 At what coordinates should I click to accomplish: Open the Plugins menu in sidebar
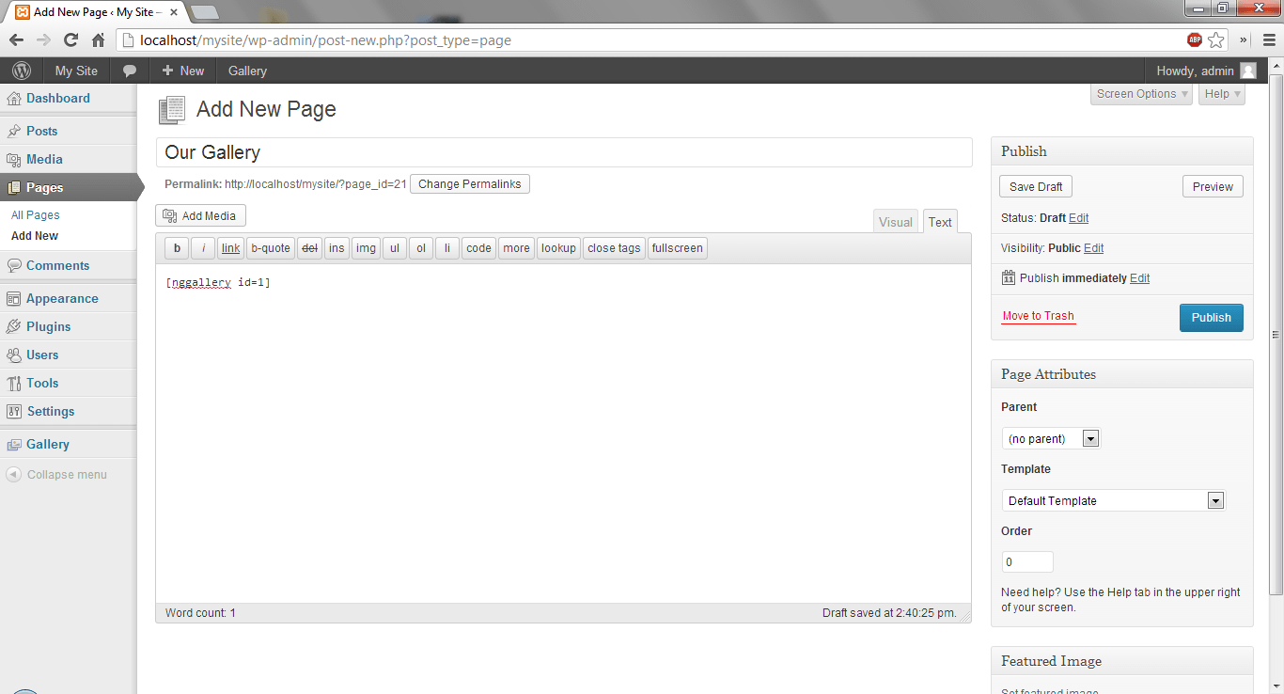48,326
